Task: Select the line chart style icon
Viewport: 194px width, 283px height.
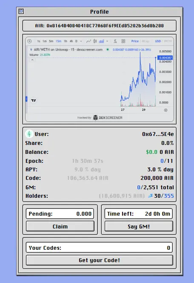Action: (x=88, y=41)
